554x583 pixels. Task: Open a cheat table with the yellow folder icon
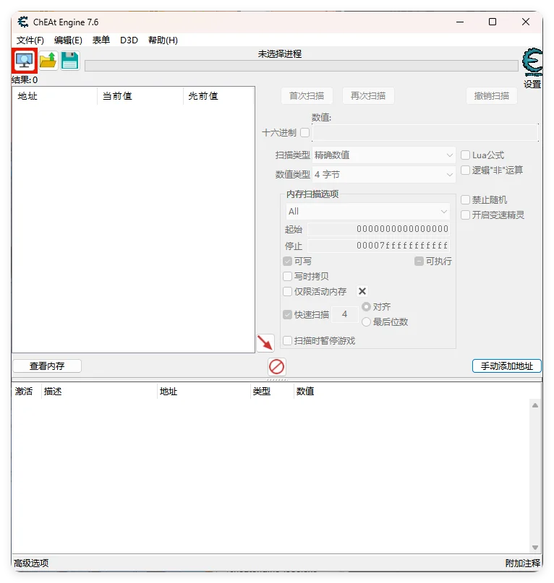[x=48, y=61]
